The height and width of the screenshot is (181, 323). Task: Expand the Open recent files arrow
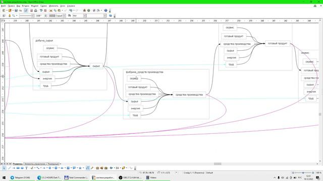pos(13,11)
